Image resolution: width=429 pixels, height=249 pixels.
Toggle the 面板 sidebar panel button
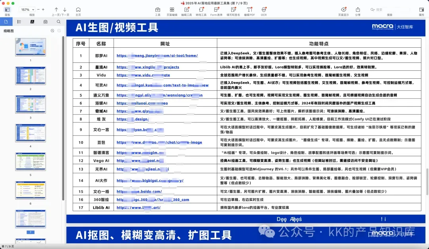coord(8,10)
